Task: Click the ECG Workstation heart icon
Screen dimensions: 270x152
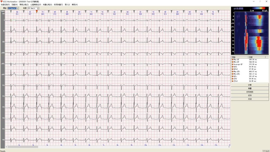Action: [2, 2]
